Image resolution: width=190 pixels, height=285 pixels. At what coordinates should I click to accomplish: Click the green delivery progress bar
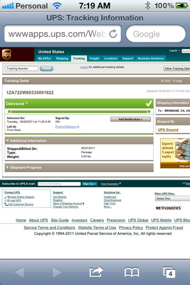tap(79, 111)
